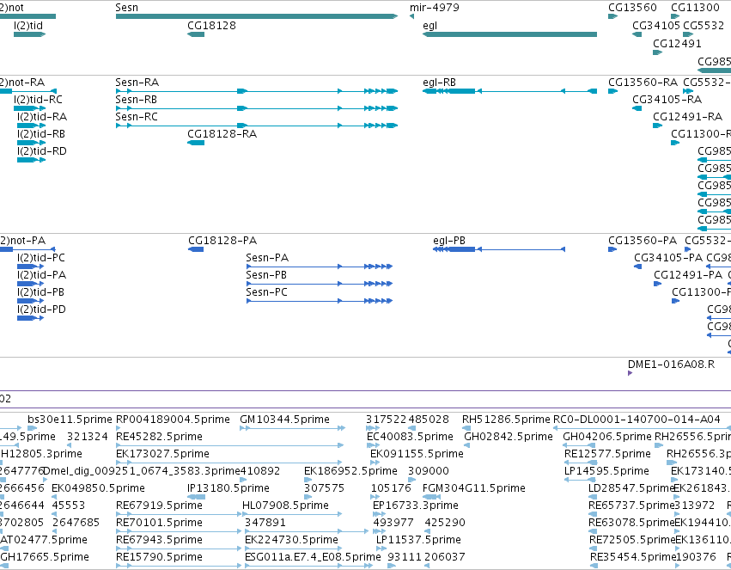Click the RE65737.5prime EST label

pos(631,506)
